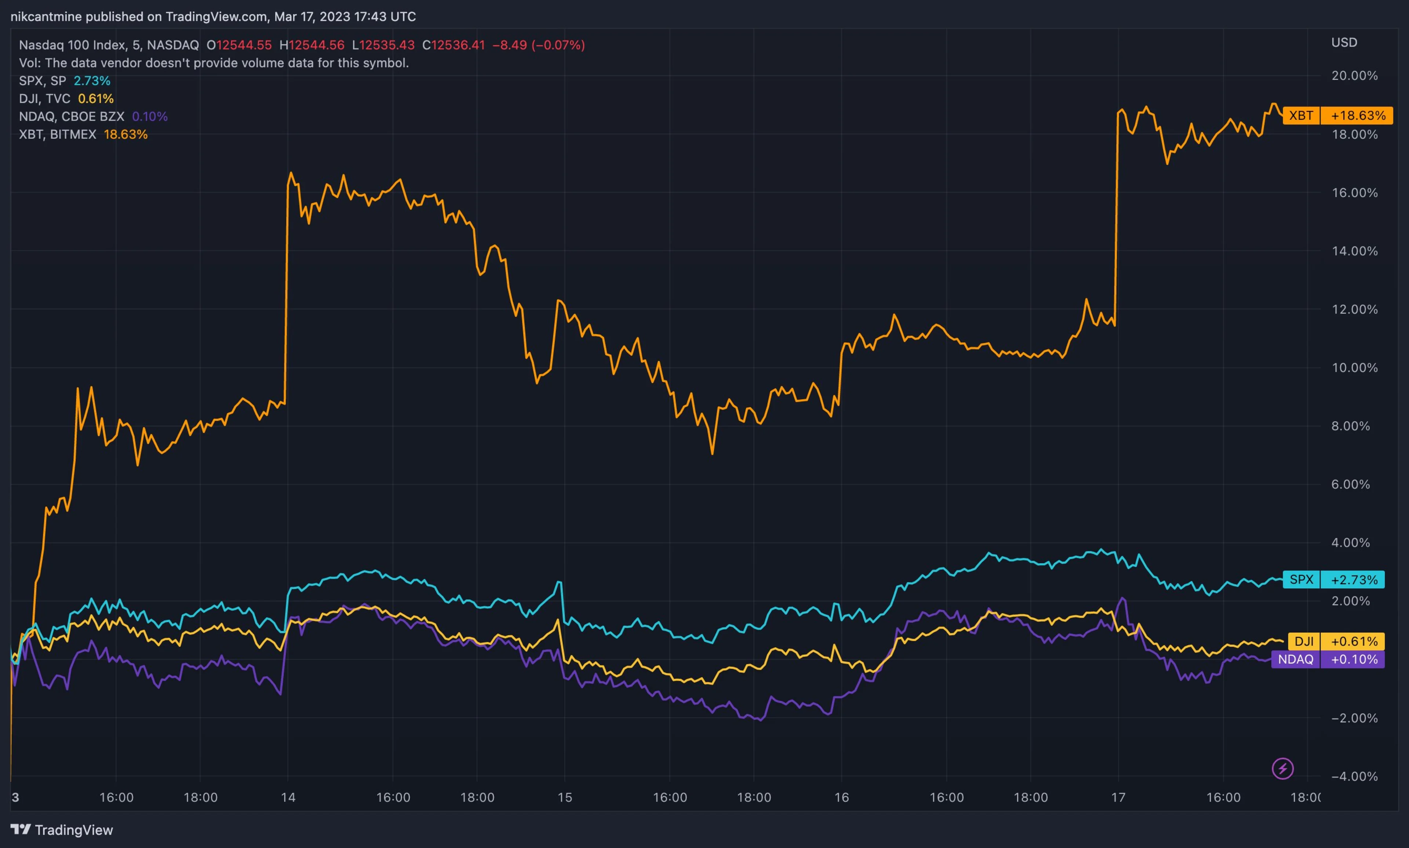Click the TradingView.com link text
This screenshot has height=848, width=1409.
coord(216,16)
